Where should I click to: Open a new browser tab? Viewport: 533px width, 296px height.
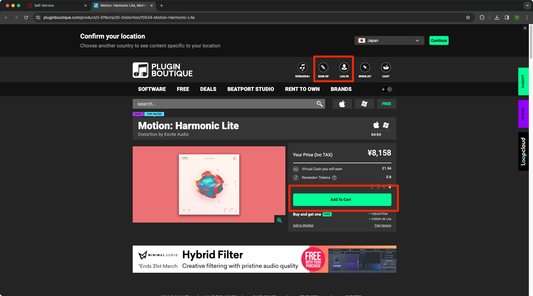point(162,6)
